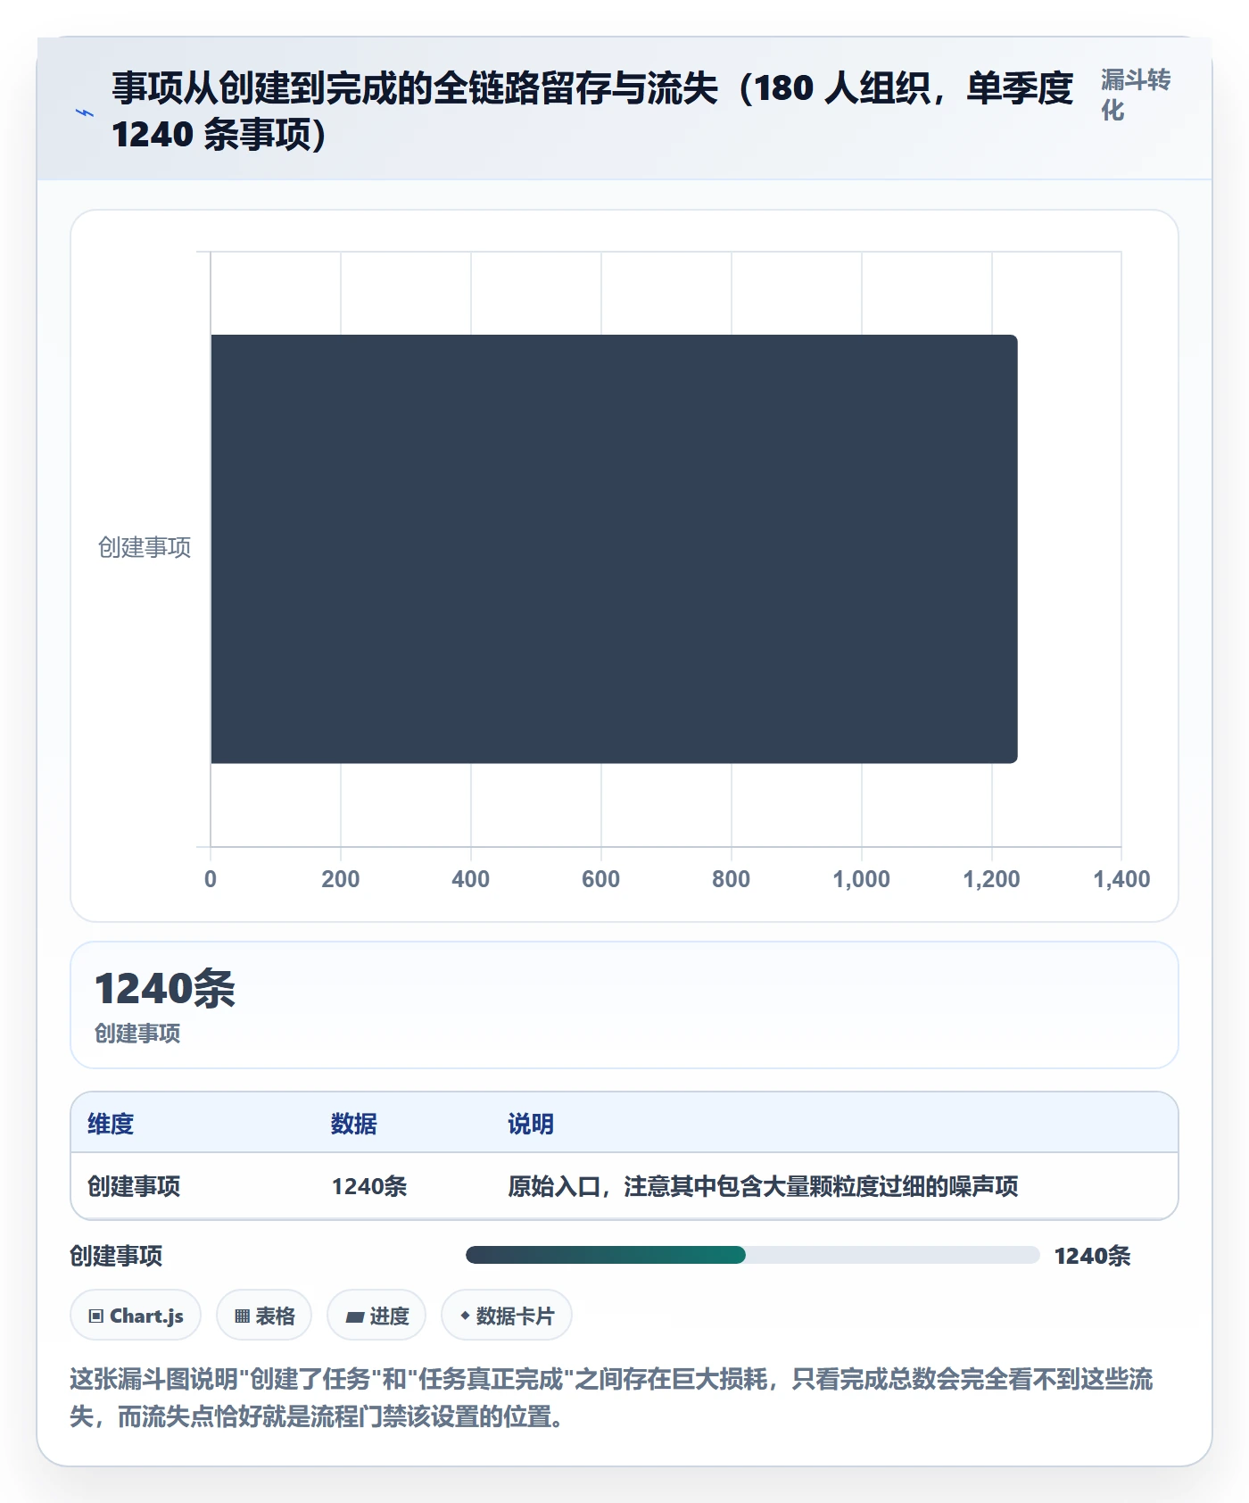Click the 进度 chip

tap(376, 1316)
